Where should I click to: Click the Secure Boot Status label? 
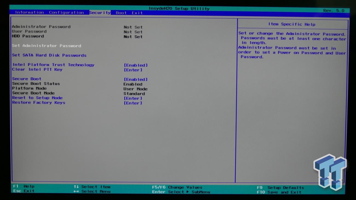pyautogui.click(x=36, y=84)
